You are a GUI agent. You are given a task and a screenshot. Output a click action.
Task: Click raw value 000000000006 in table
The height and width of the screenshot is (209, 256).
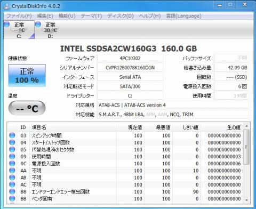click(x=225, y=164)
